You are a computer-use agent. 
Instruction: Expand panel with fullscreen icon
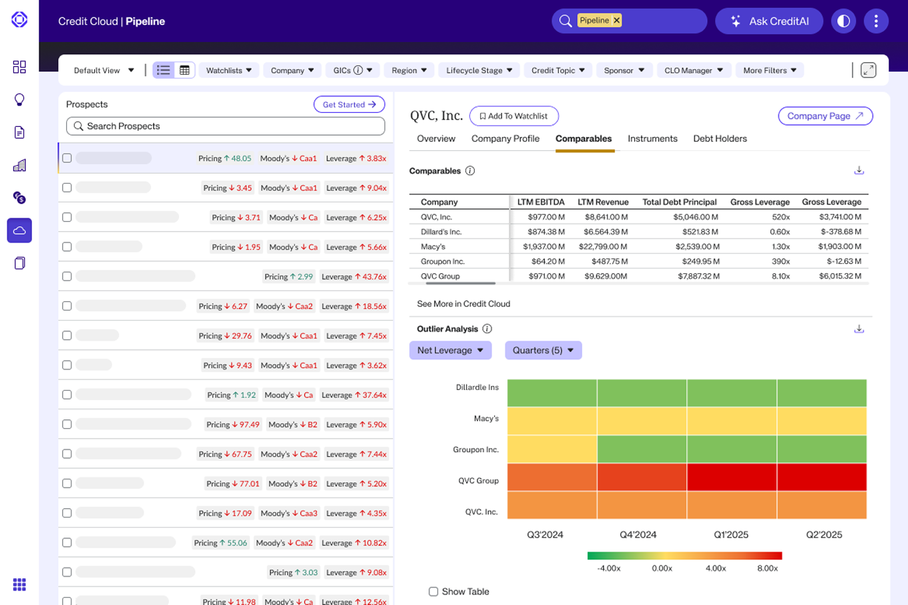point(868,70)
